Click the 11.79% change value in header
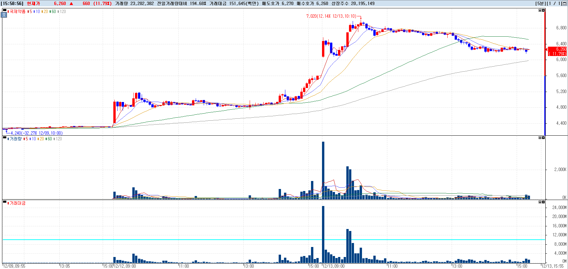Image resolution: width=568 pixels, height=269 pixels. pyautogui.click(x=102, y=3)
